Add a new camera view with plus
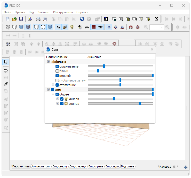 point(186,167)
